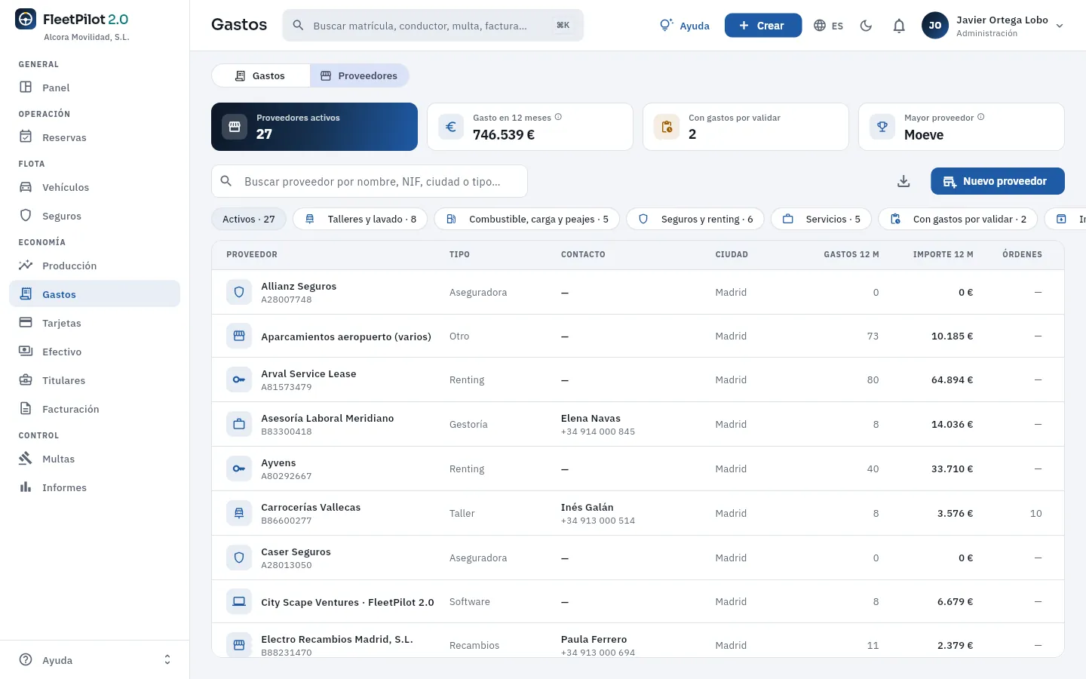Open Informes chart icon in sidebar

[26, 487]
